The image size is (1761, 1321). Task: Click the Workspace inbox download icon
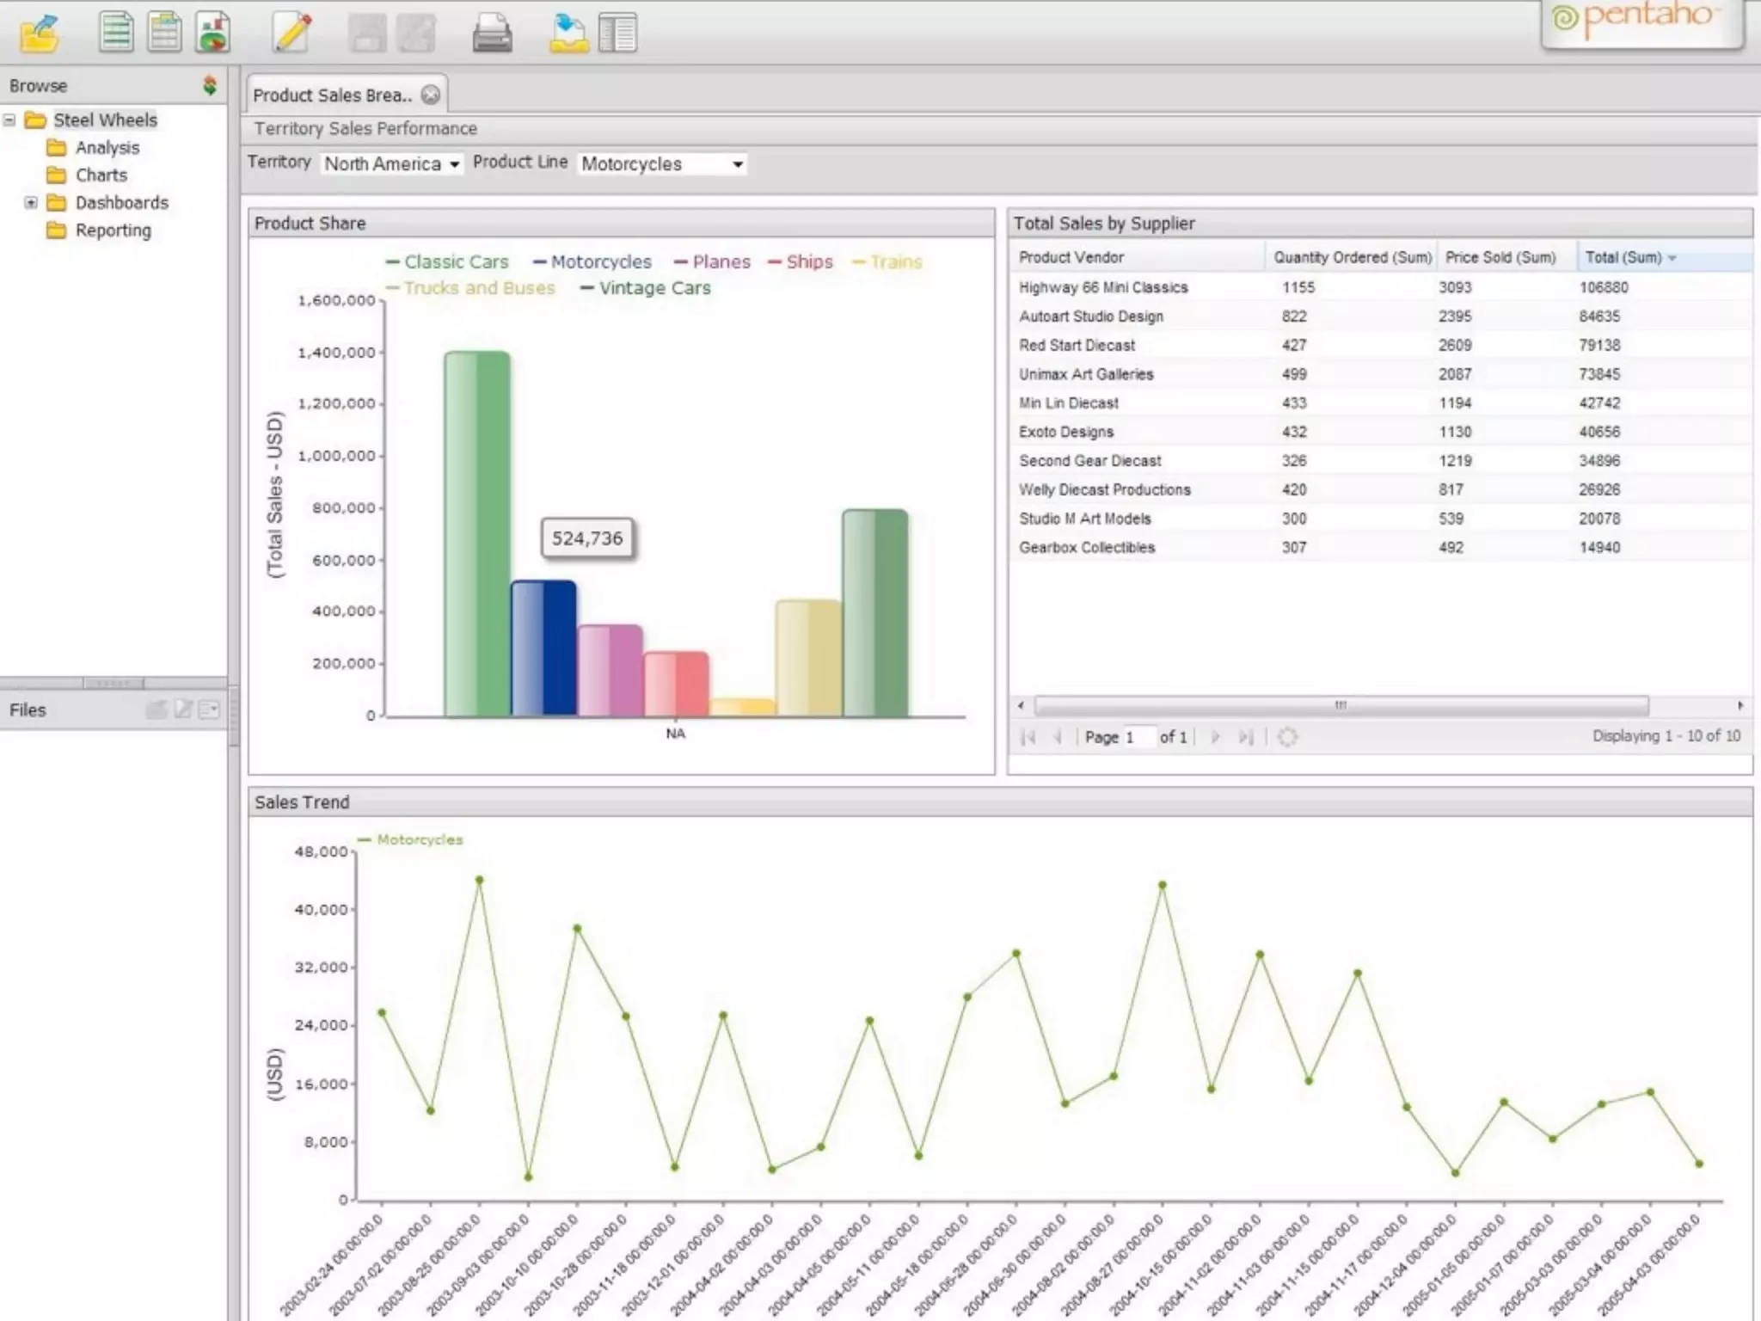click(568, 34)
